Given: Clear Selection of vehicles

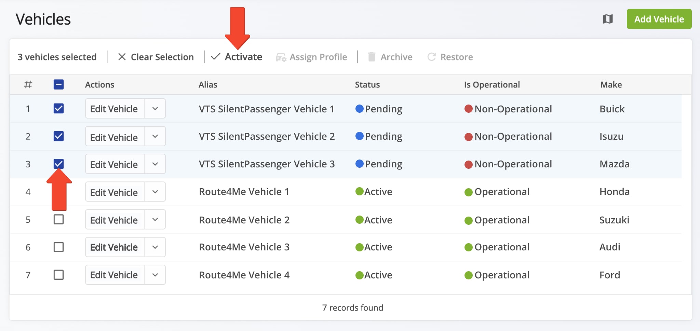Looking at the screenshot, I should pyautogui.click(x=156, y=57).
